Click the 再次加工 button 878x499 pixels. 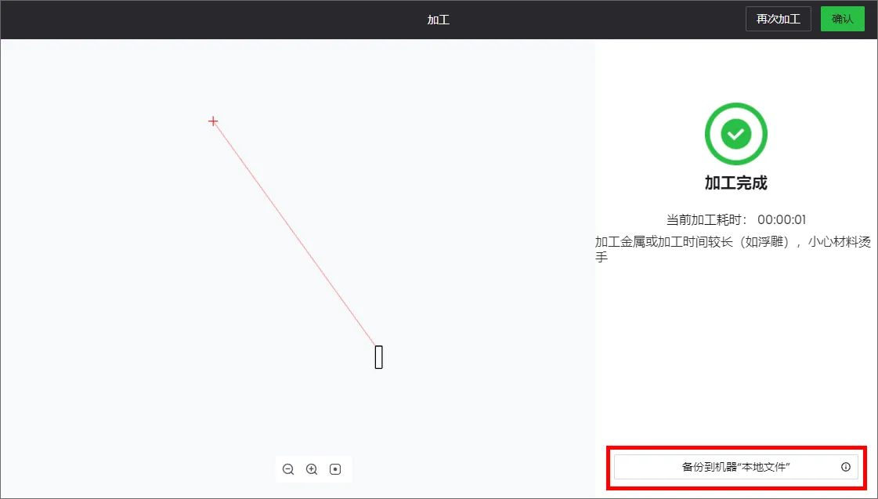coord(779,19)
